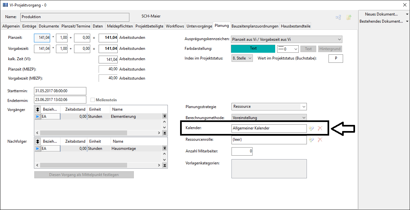The width and height of the screenshot is (410, 210).
Task: Click the Zeitabstand column header in Nachfolger table
Action: coord(73,141)
